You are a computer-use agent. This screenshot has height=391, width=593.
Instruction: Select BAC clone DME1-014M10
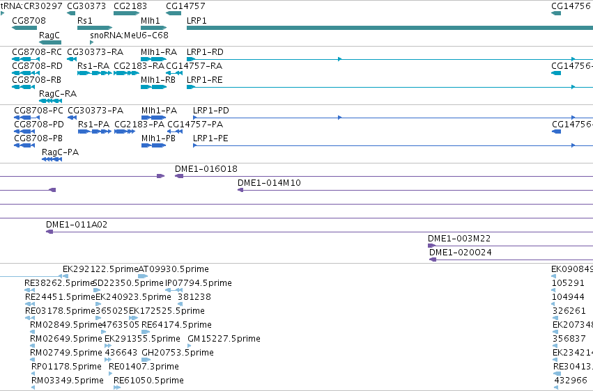(x=269, y=183)
